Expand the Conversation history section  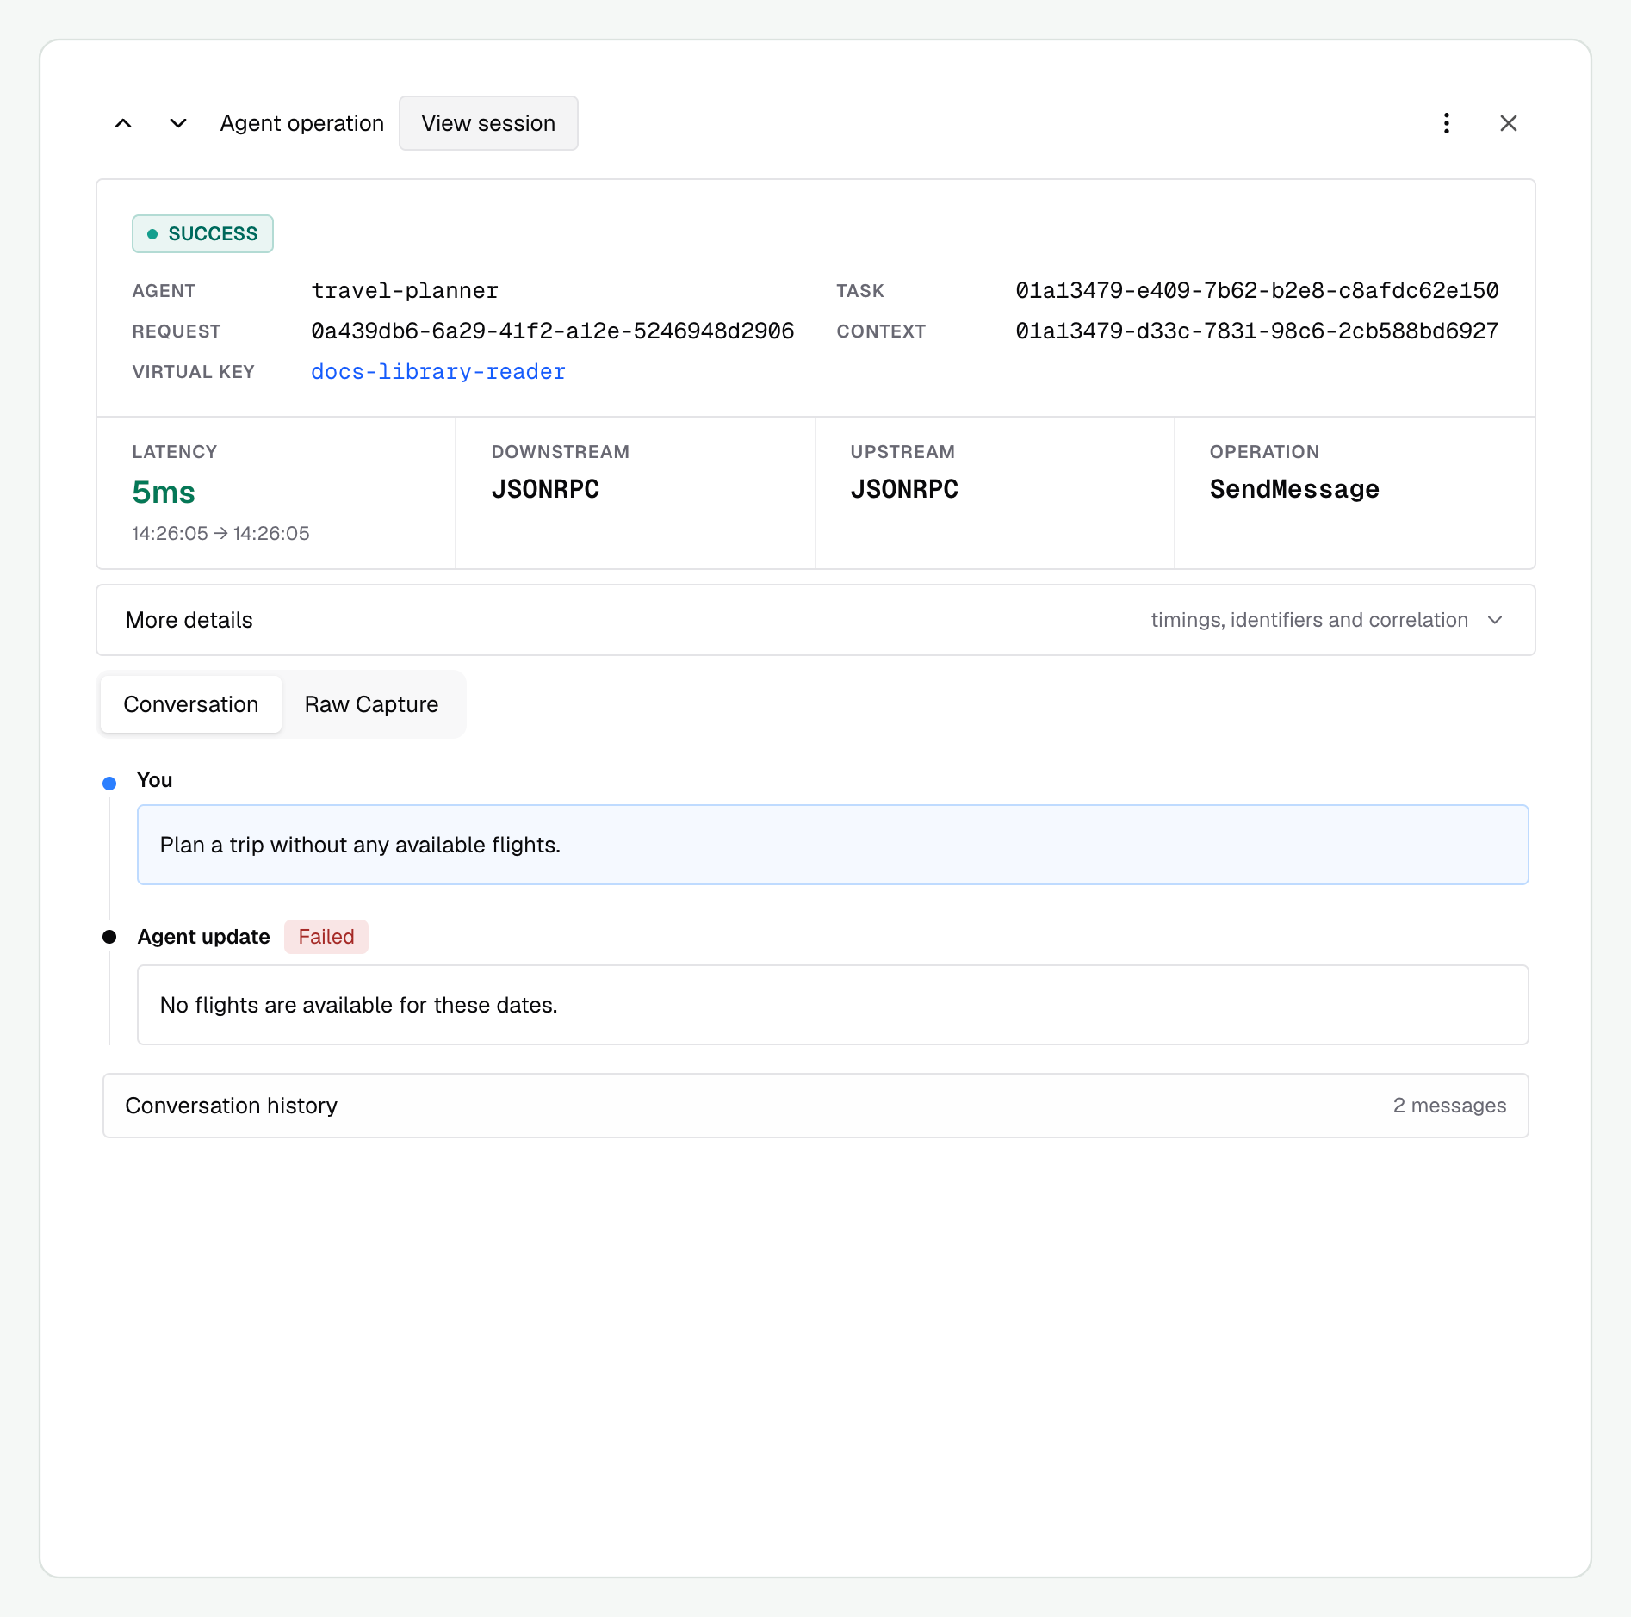click(x=815, y=1106)
